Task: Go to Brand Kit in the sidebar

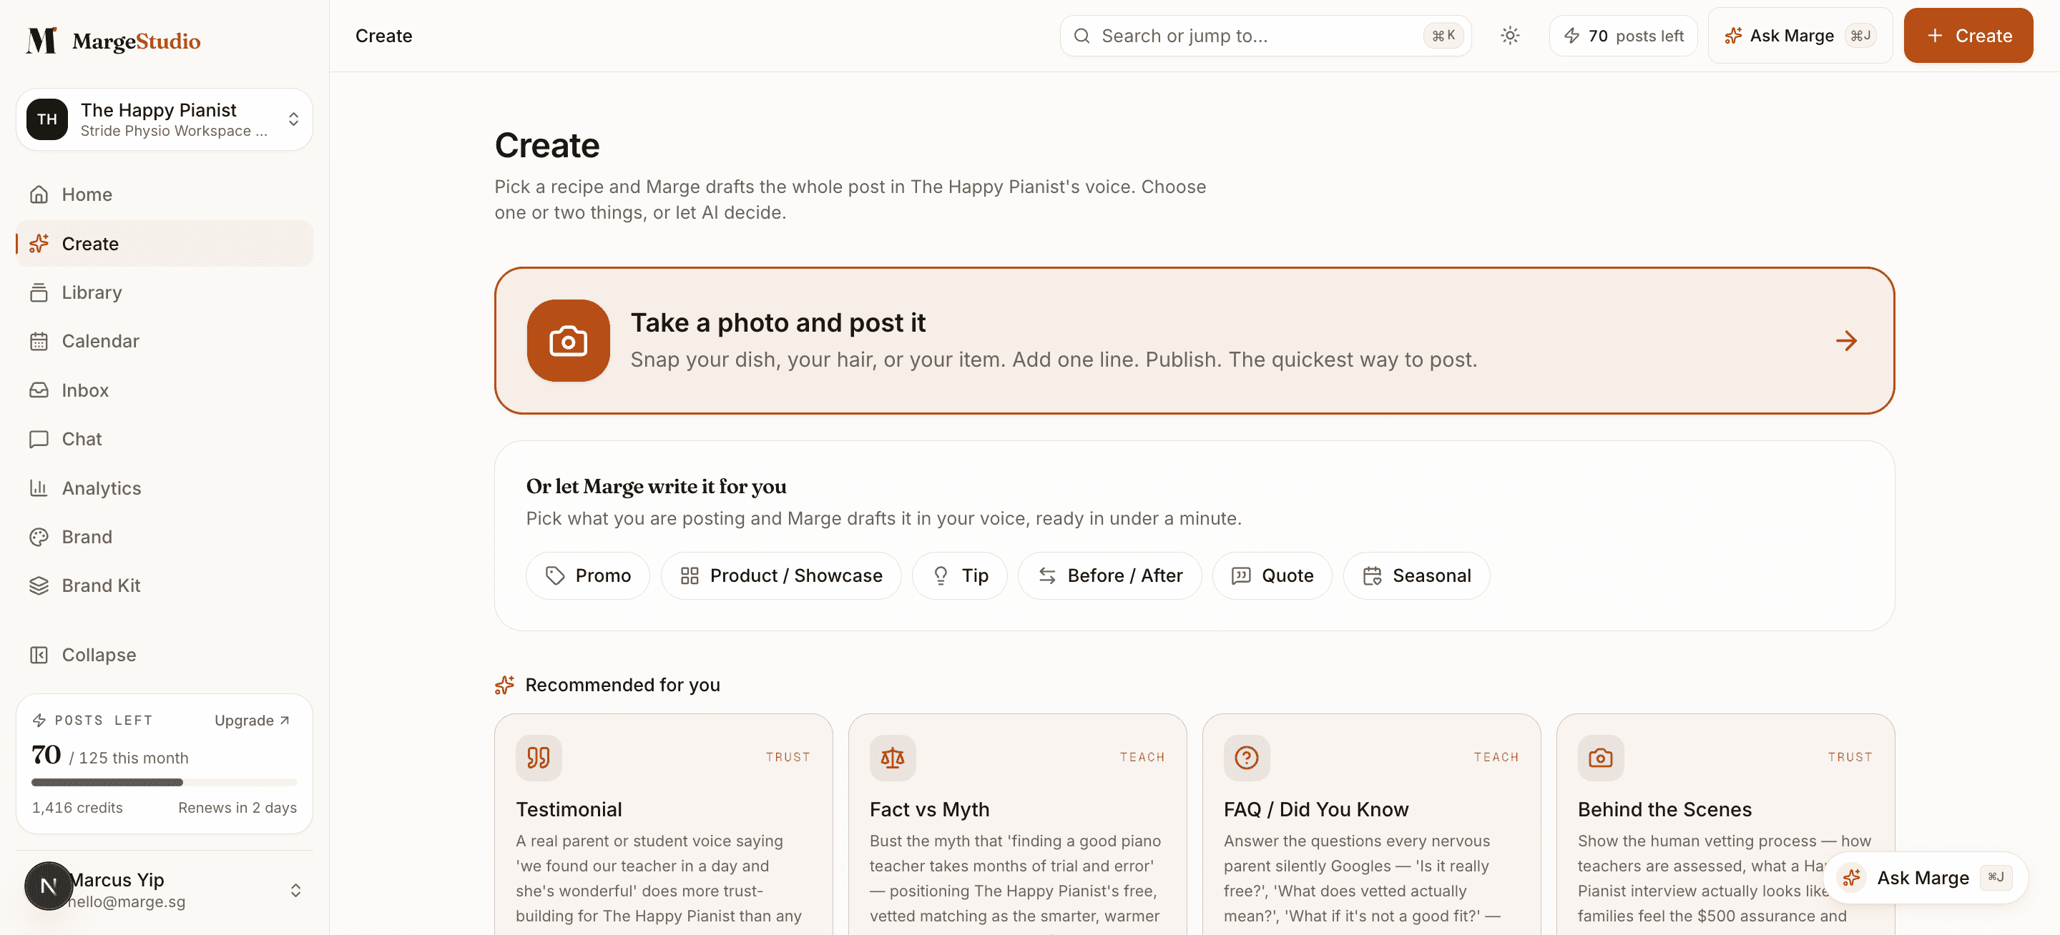Action: click(101, 585)
